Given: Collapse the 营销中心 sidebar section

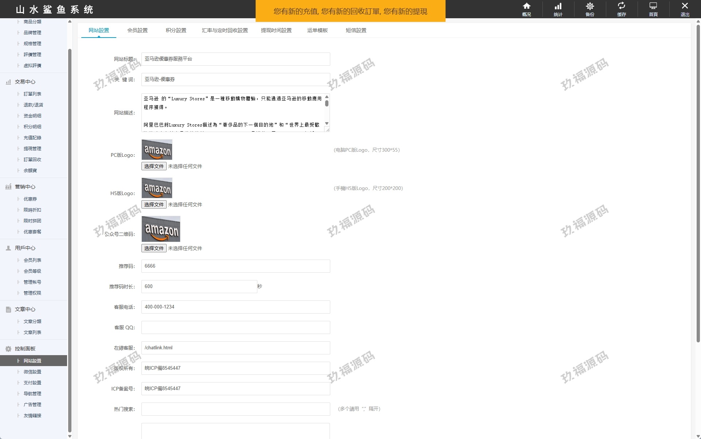Looking at the screenshot, I should [x=25, y=187].
